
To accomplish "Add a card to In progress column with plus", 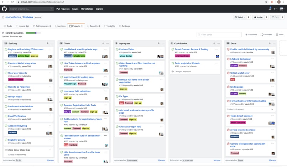I will point(158,43).
